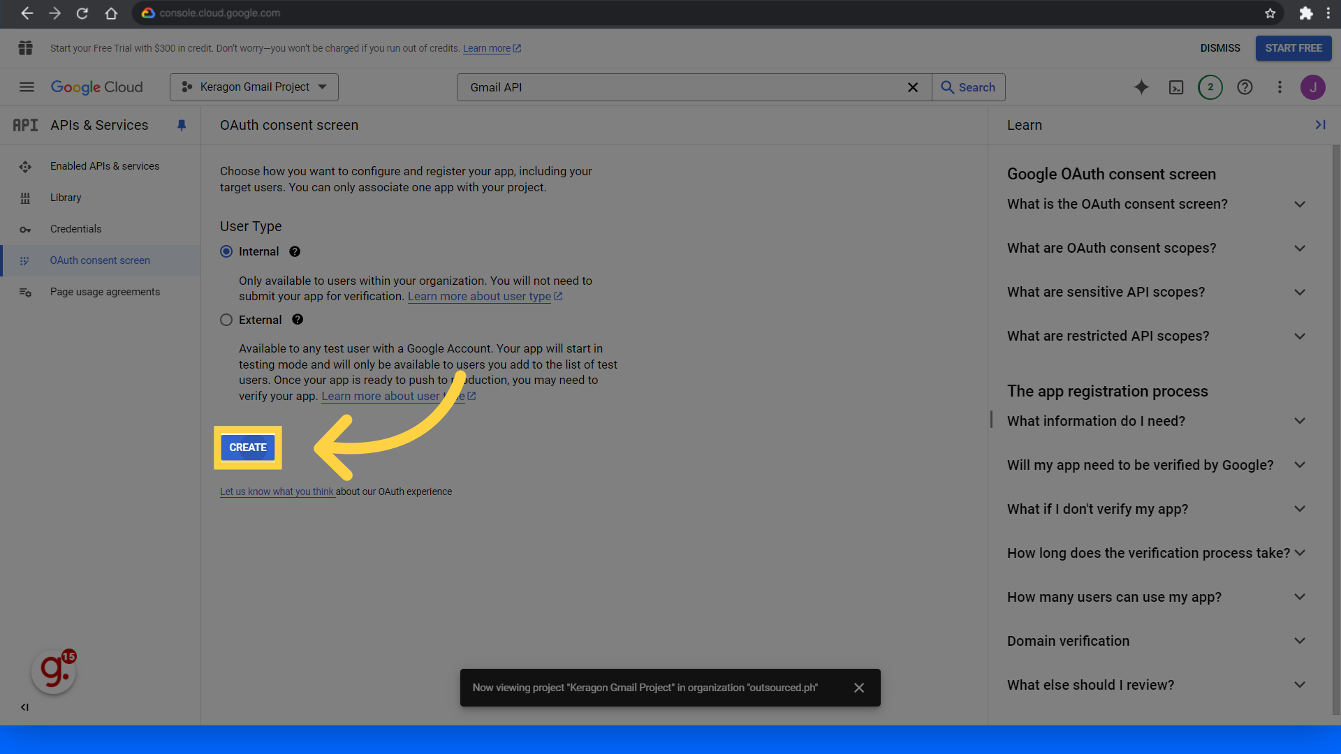This screenshot has width=1341, height=754.
Task: Click the START FREE trial button
Action: (1293, 48)
